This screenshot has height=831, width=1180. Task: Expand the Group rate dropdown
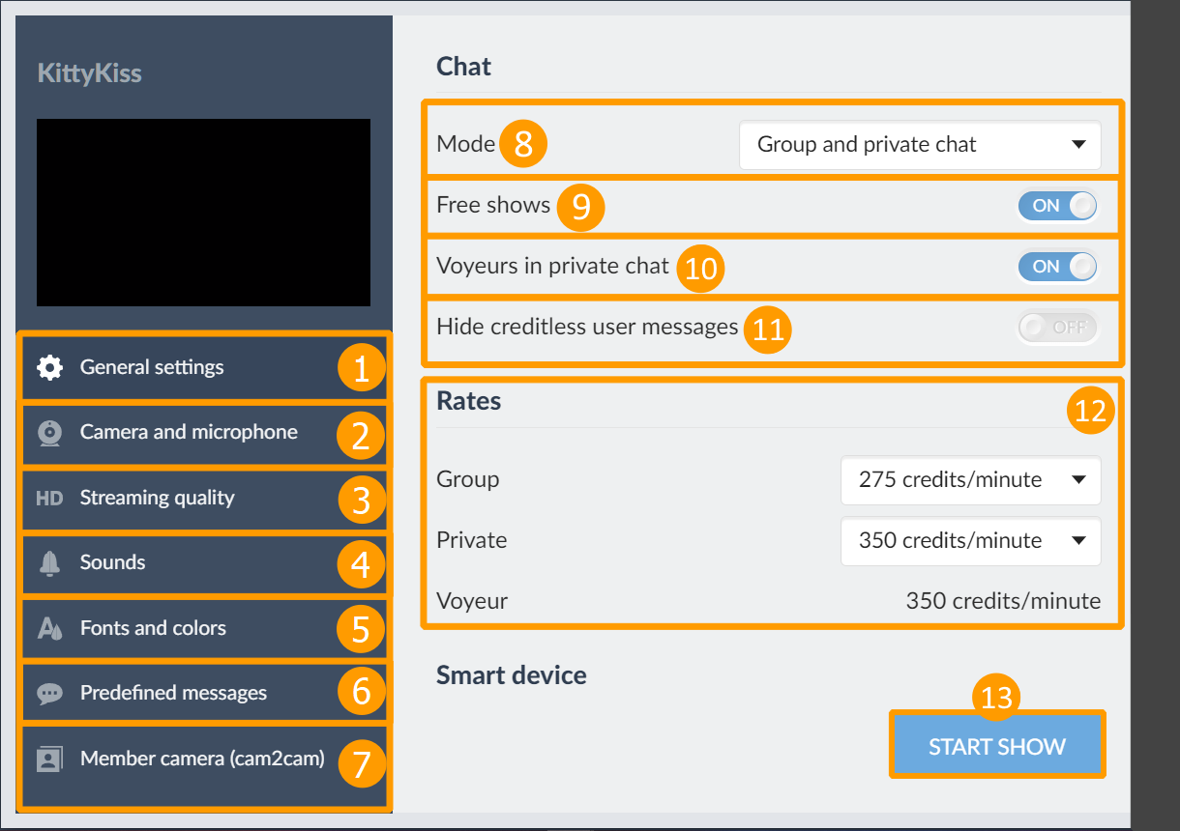point(970,480)
